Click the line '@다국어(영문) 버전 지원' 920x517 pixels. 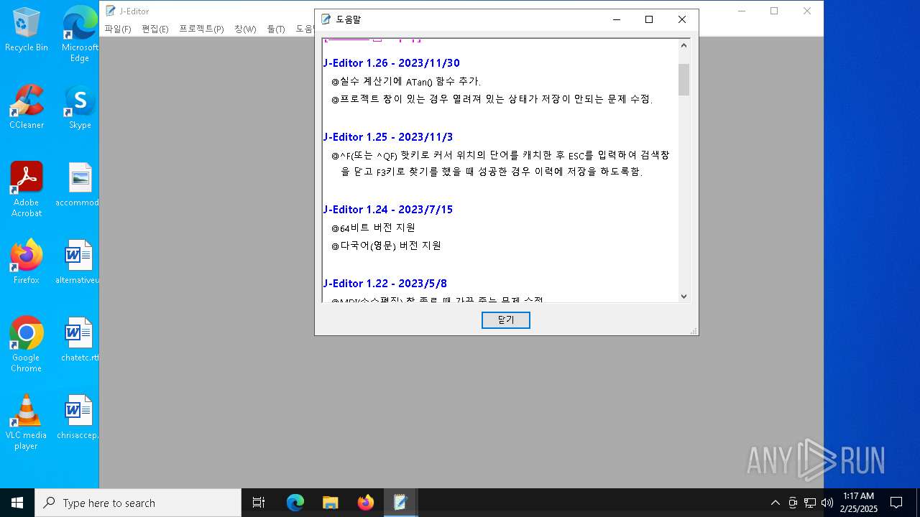386,246
